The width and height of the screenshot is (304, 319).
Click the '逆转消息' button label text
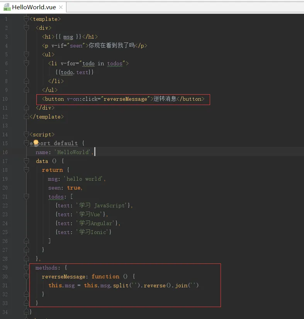(x=165, y=98)
